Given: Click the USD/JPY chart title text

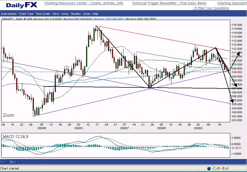Looking at the screenshot, I should 8,19.
